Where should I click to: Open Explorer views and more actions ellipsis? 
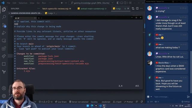click(x=38, y=9)
